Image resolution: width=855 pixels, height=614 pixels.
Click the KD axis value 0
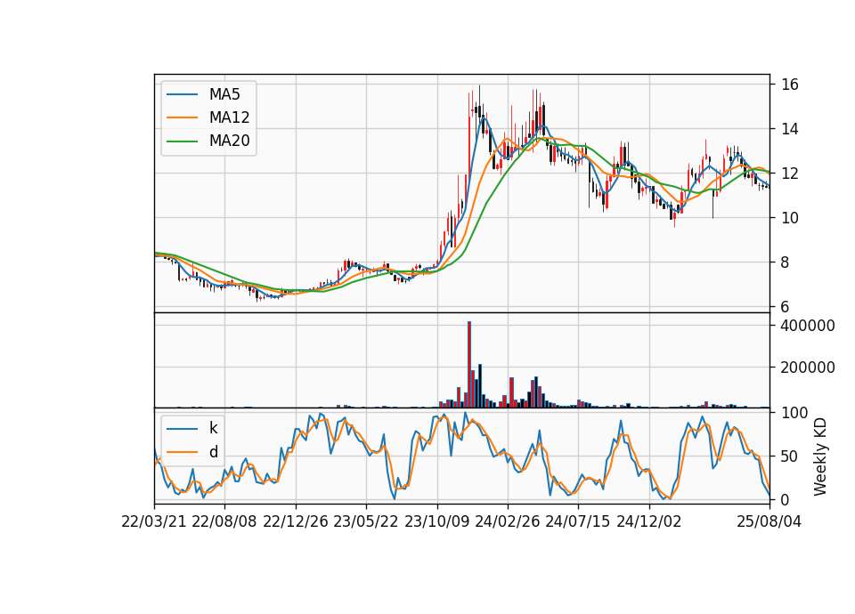coord(786,500)
